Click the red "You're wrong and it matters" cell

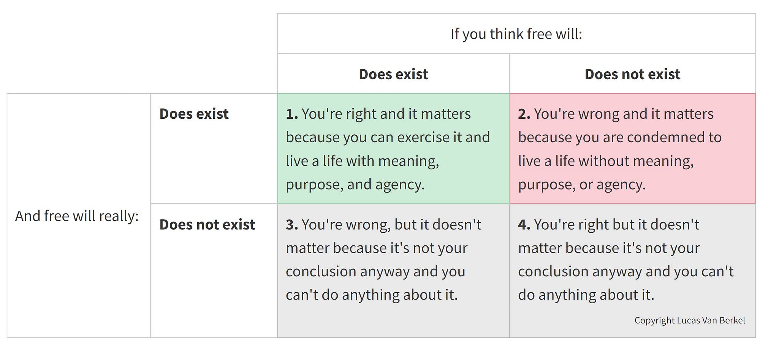coord(632,149)
